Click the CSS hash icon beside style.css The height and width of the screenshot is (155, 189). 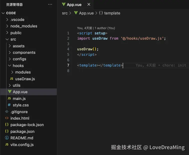[x=9, y=105]
